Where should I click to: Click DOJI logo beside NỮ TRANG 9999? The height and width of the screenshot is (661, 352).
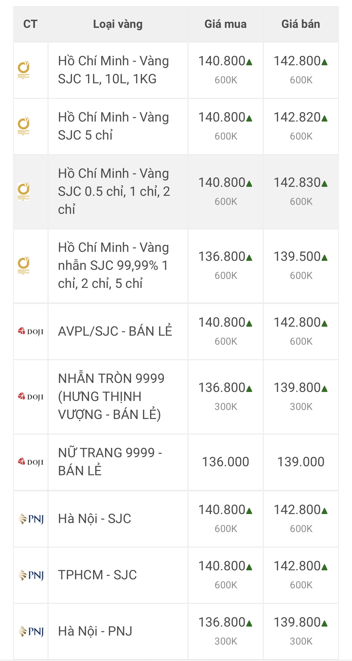pyautogui.click(x=31, y=462)
